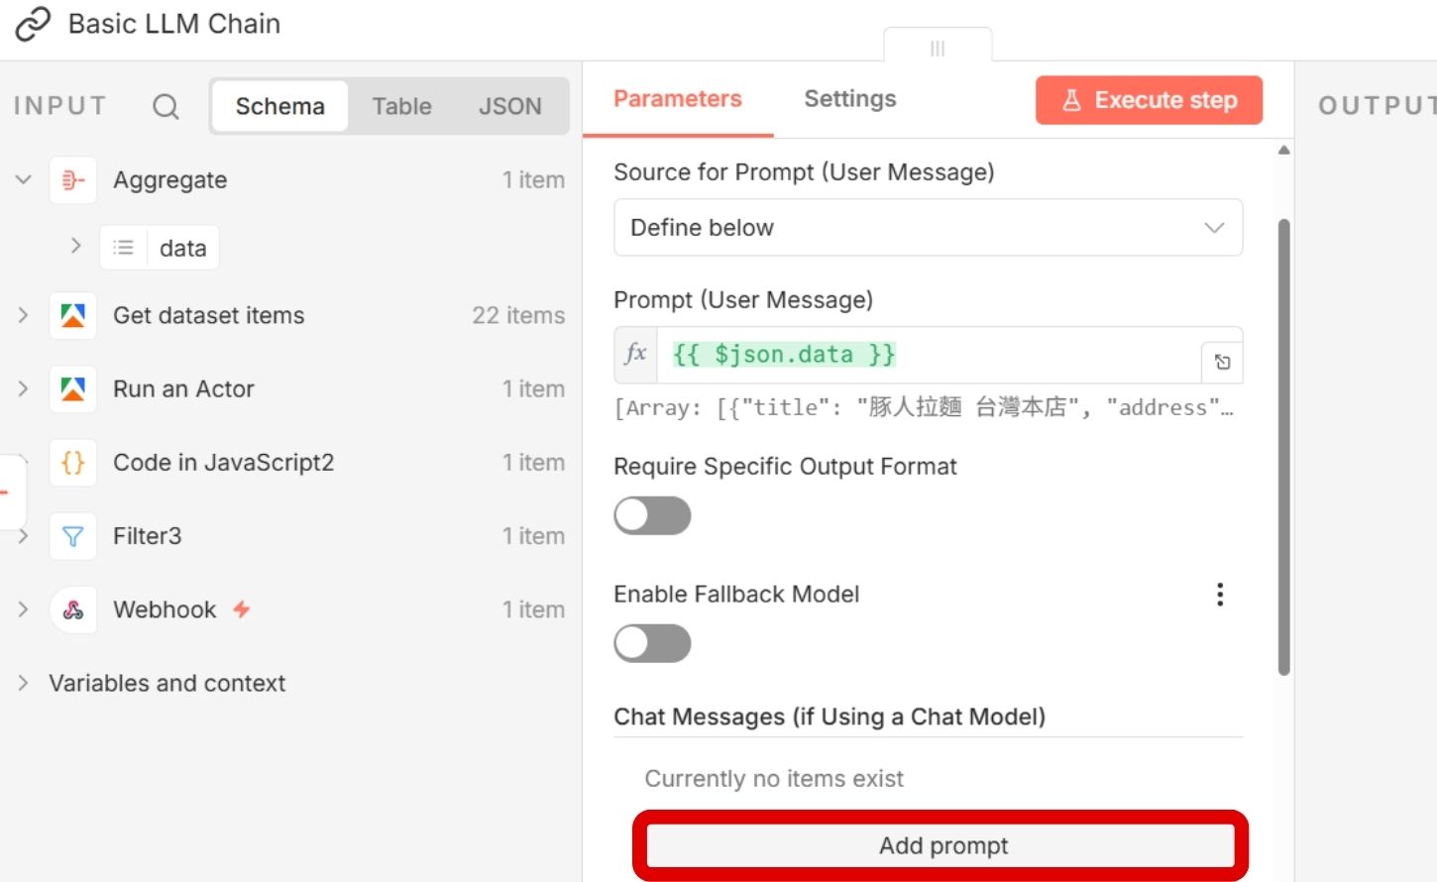1437x882 pixels.
Task: Switch to the Settings tab
Action: [849, 99]
